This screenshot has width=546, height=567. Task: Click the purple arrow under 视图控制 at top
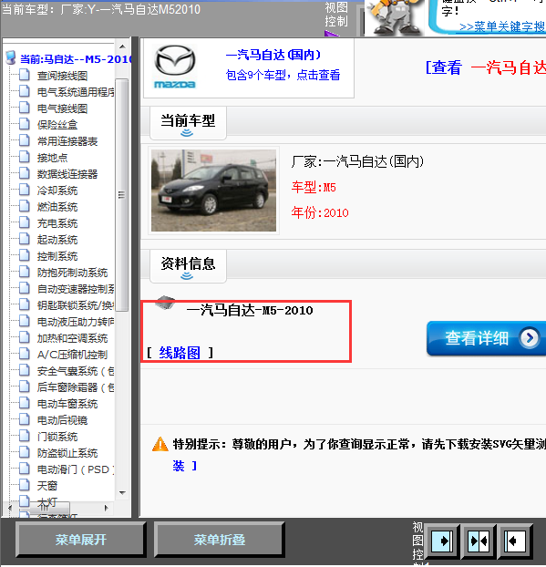click(x=332, y=34)
